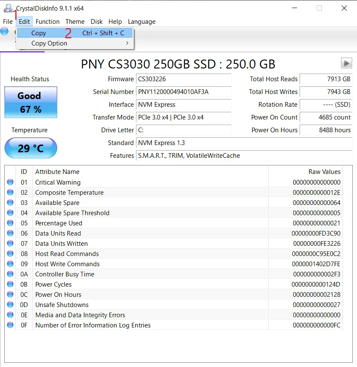Click the status orb beside Percentage Used
Screen dimensions: 357x367
pyautogui.click(x=10, y=223)
